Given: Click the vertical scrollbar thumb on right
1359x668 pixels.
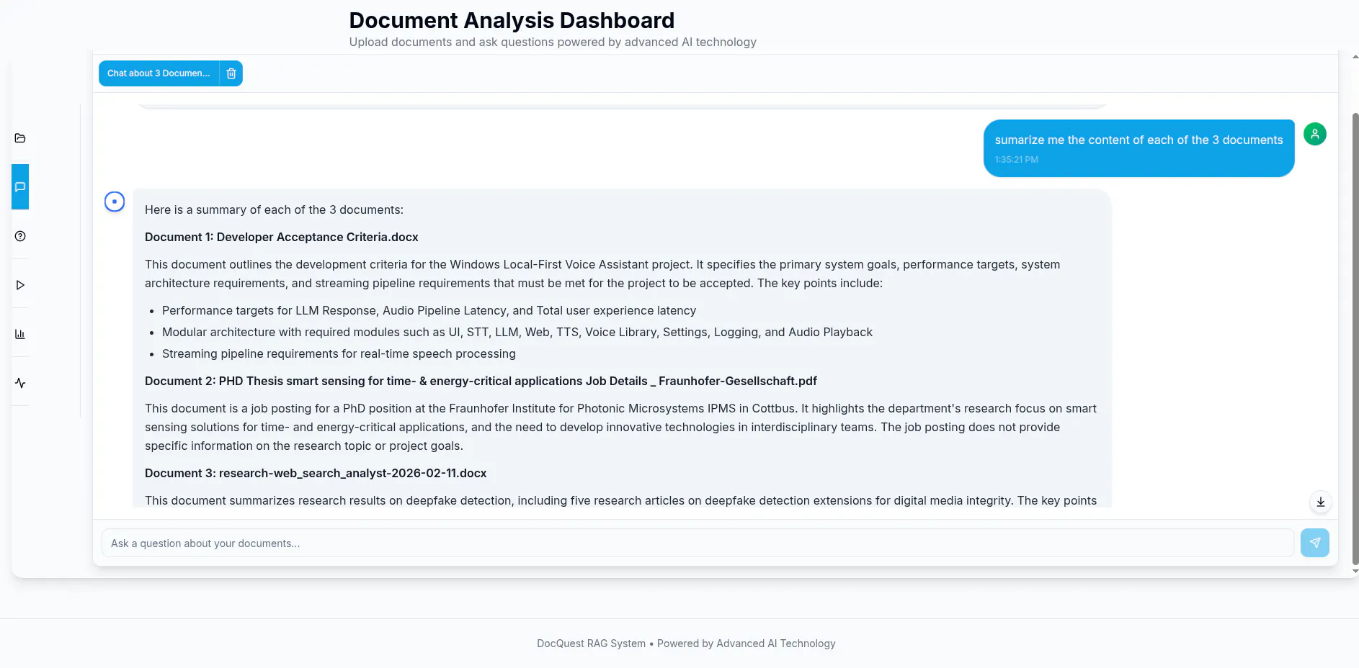Looking at the screenshot, I should [x=1355, y=338].
